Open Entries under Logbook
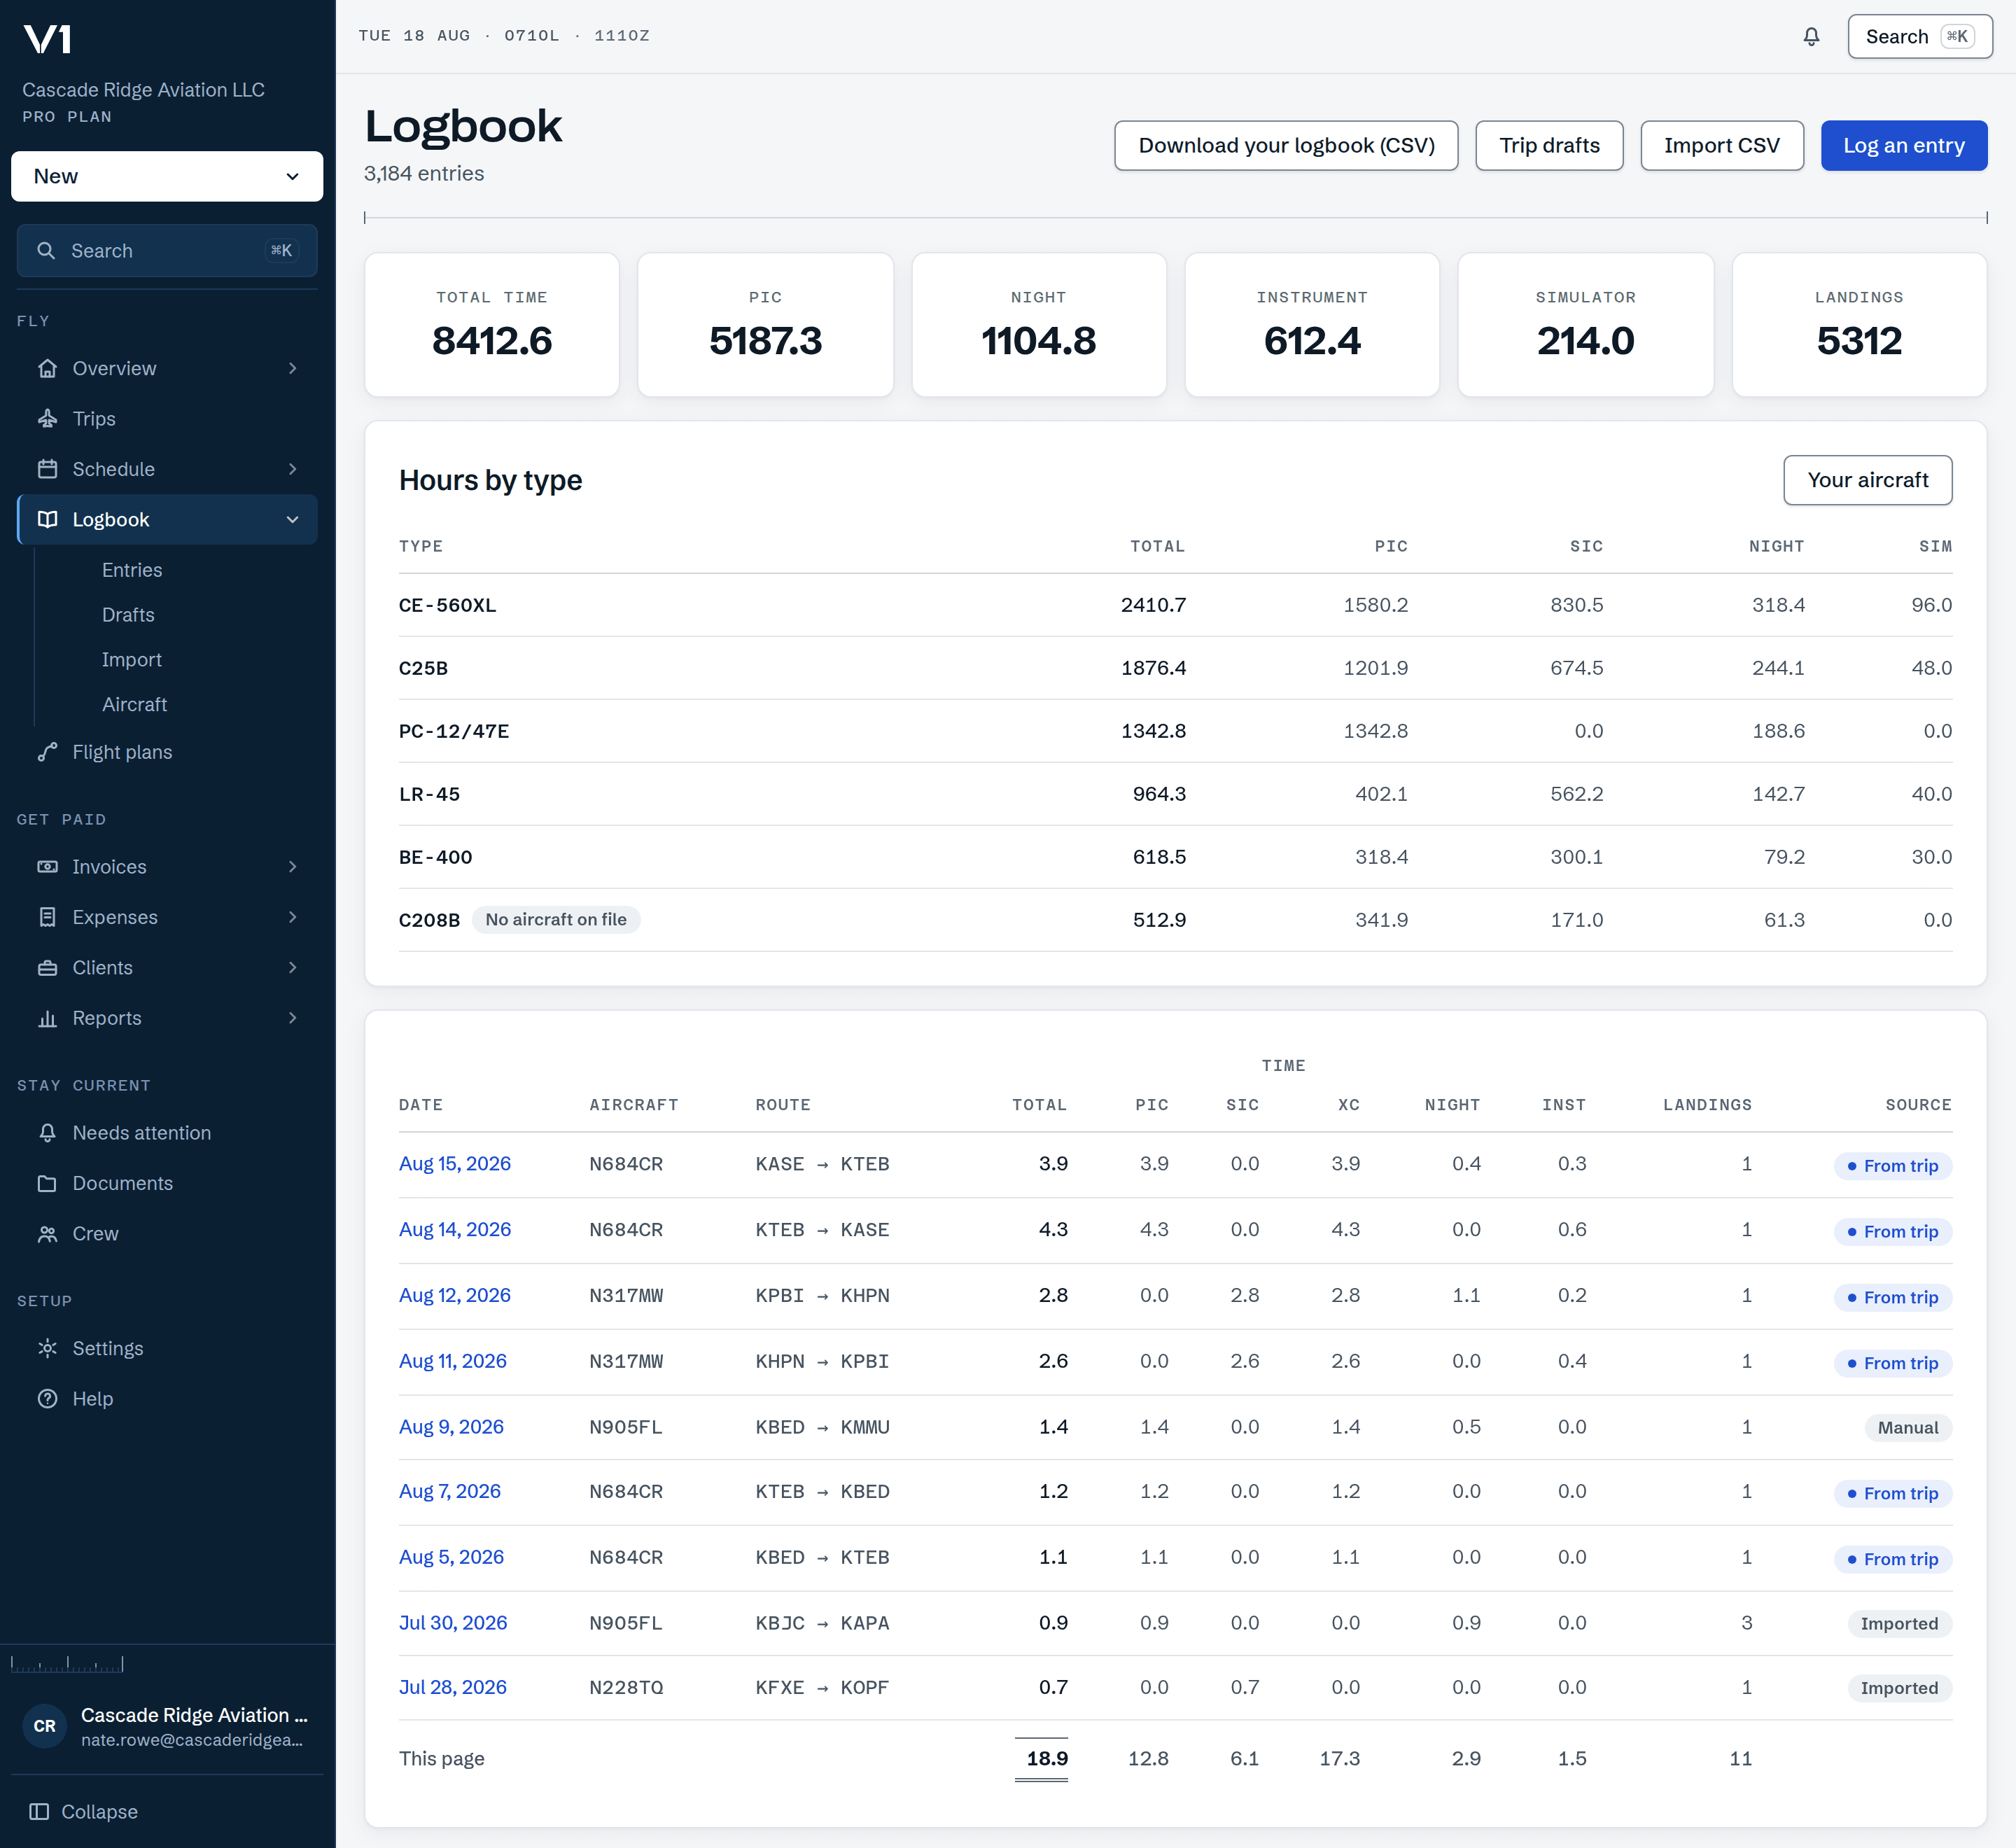This screenshot has width=2016, height=1848. click(x=132, y=570)
